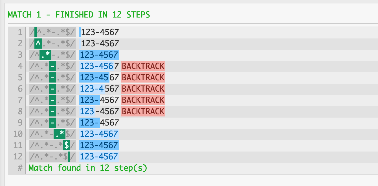Click the highlighted "^" token in step 2
The image size is (378, 186).
coord(38,44)
